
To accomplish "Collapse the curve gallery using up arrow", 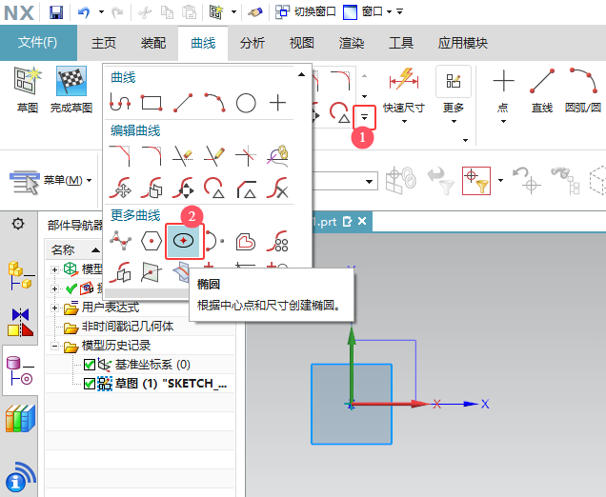I will [x=301, y=74].
